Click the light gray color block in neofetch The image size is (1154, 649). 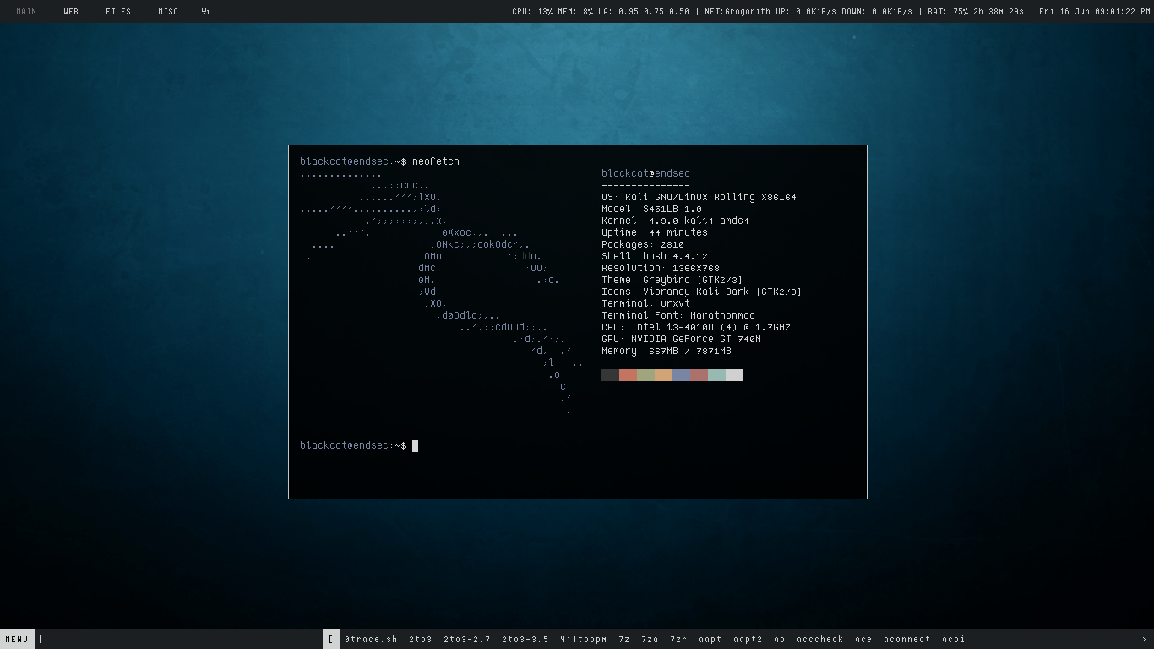pos(734,375)
